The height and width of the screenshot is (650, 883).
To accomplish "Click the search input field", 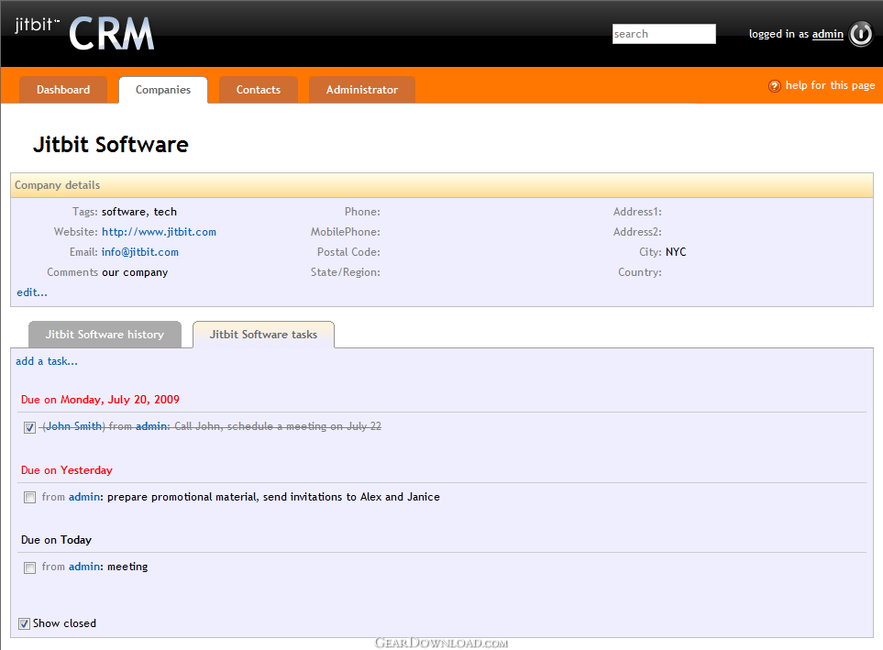I will 664,34.
